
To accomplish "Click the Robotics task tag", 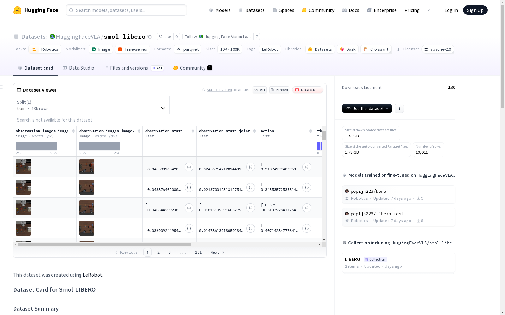I will tap(45, 49).
